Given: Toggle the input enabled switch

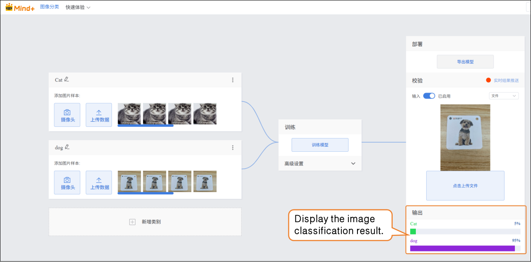Looking at the screenshot, I should click(429, 96).
